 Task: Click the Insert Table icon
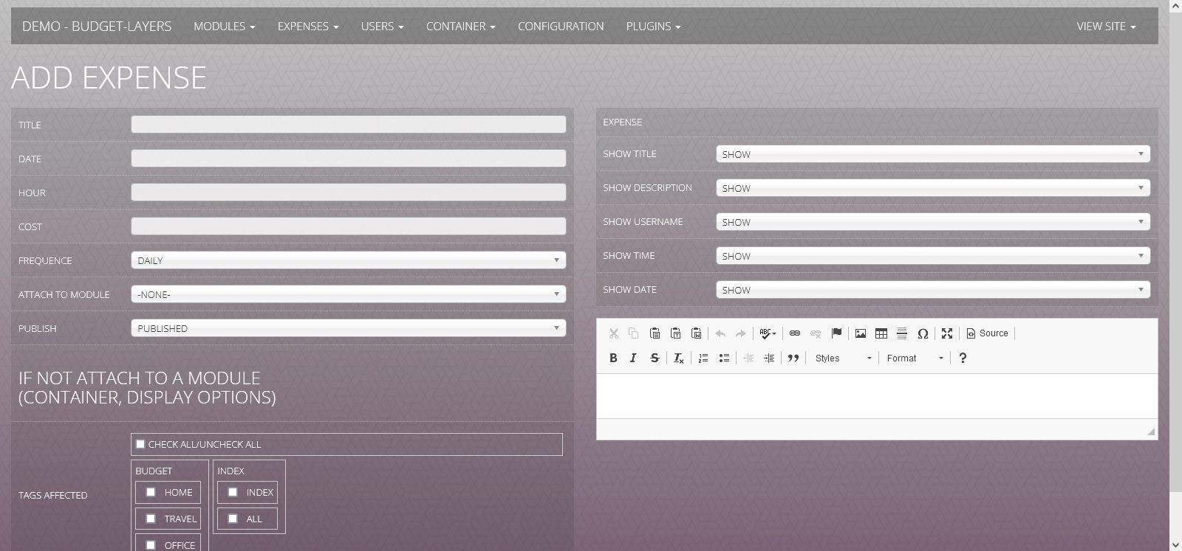pos(881,333)
